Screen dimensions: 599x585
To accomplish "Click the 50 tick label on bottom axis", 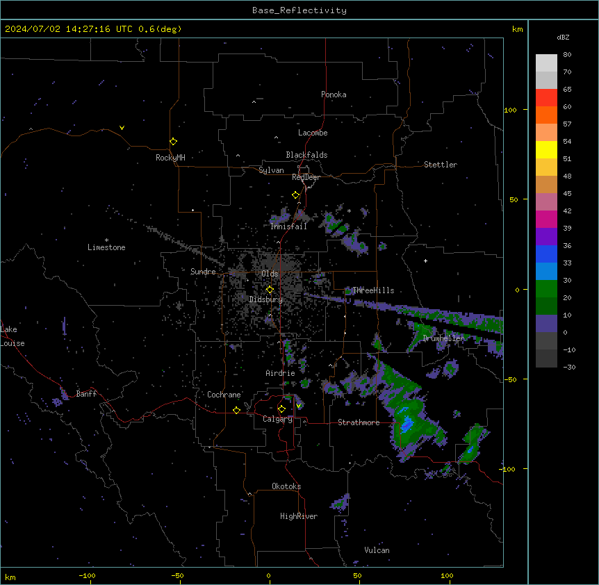I will [x=357, y=575].
